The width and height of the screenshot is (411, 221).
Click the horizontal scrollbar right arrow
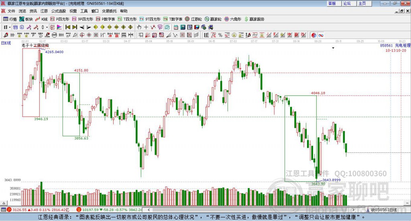point(353,210)
